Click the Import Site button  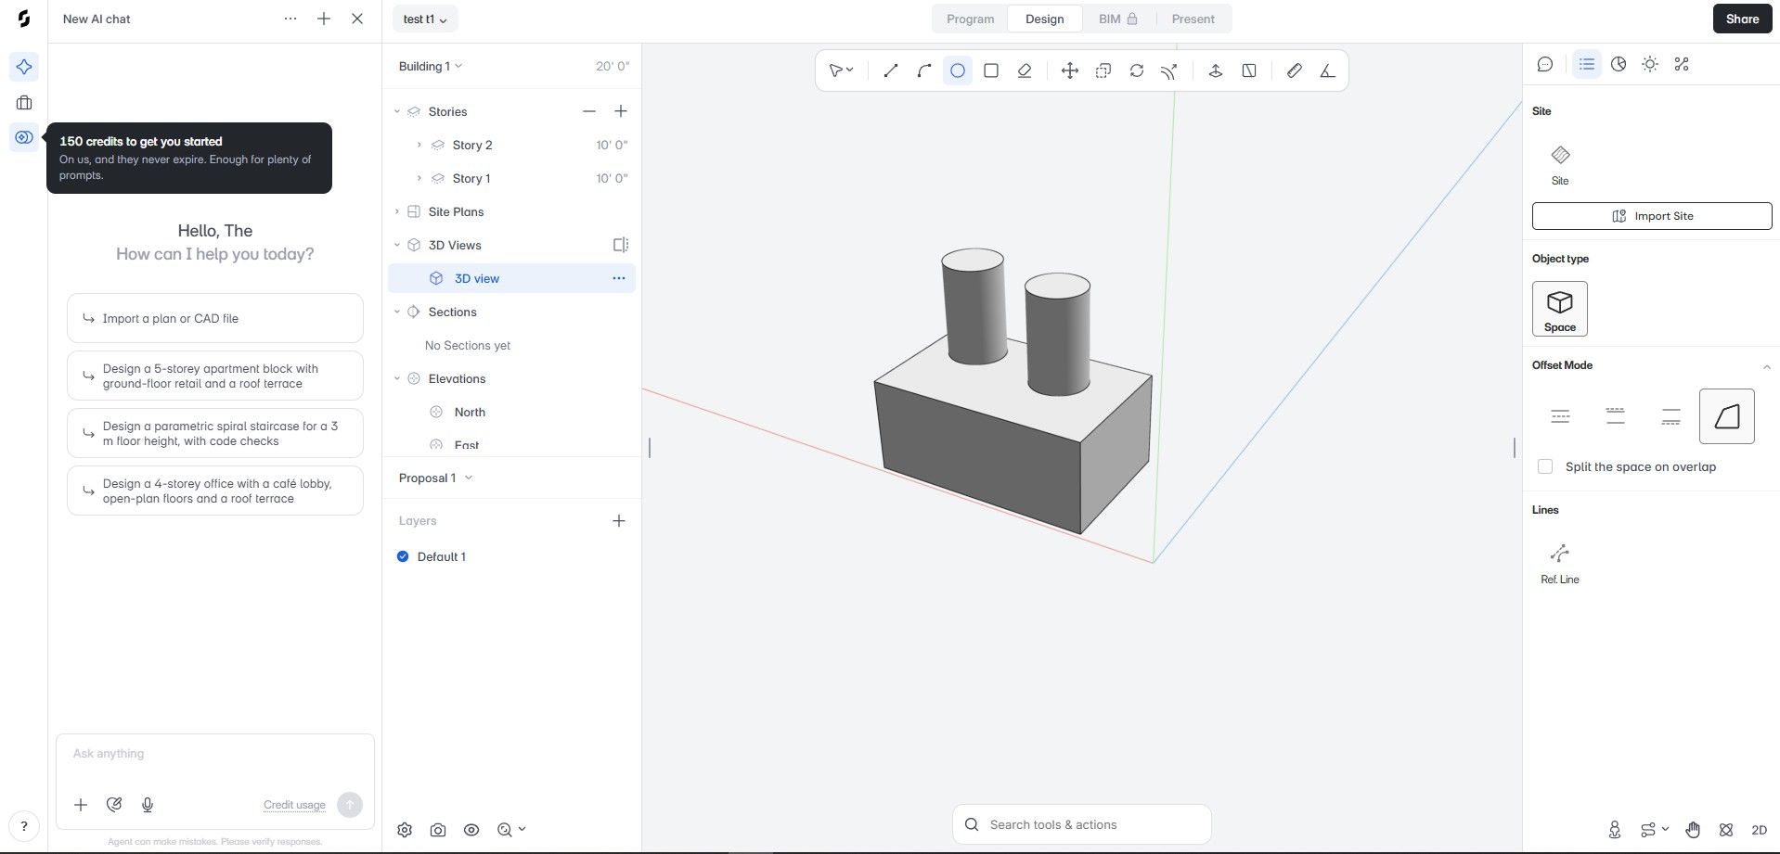click(1651, 216)
